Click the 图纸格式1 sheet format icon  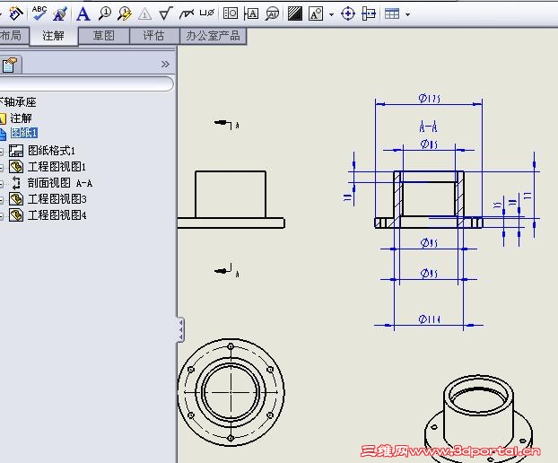[x=16, y=151]
